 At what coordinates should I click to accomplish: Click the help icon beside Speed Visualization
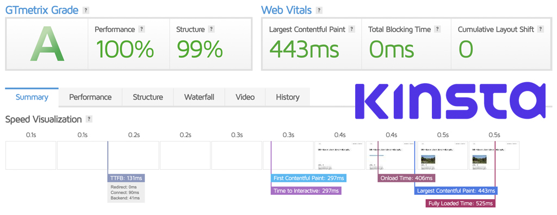(x=89, y=119)
